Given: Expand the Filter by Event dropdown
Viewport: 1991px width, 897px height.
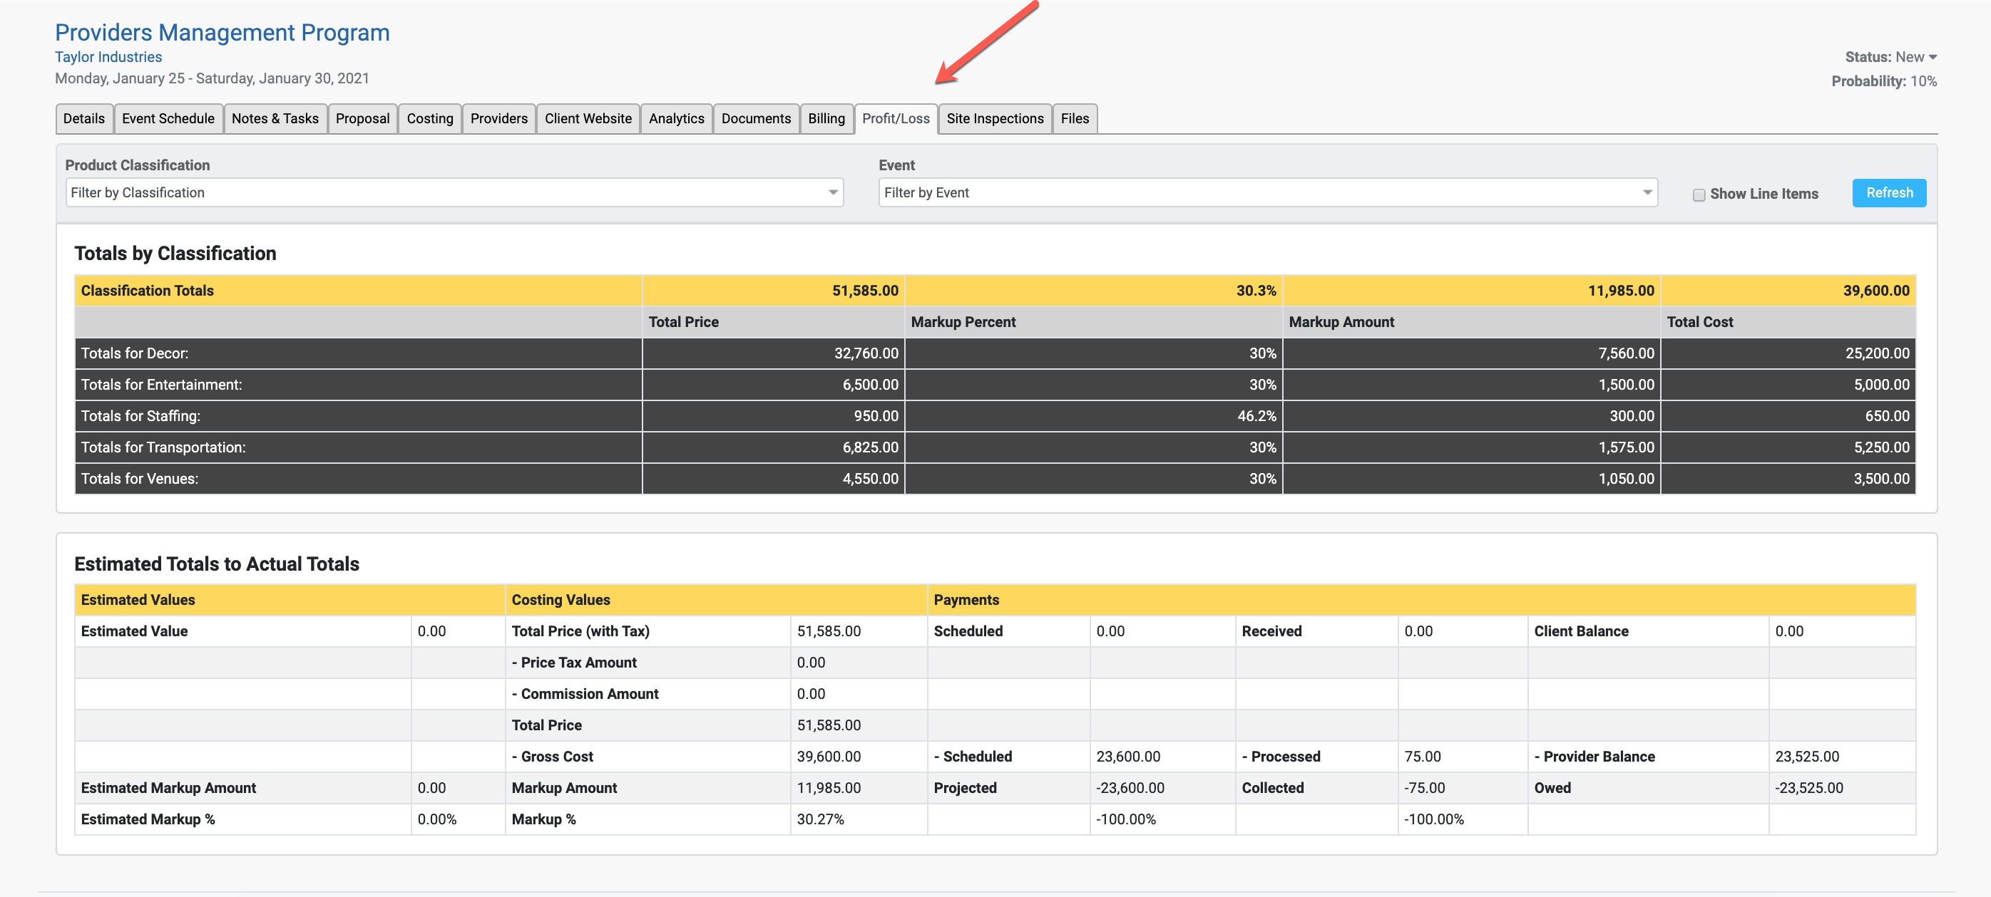Looking at the screenshot, I should 1268,193.
